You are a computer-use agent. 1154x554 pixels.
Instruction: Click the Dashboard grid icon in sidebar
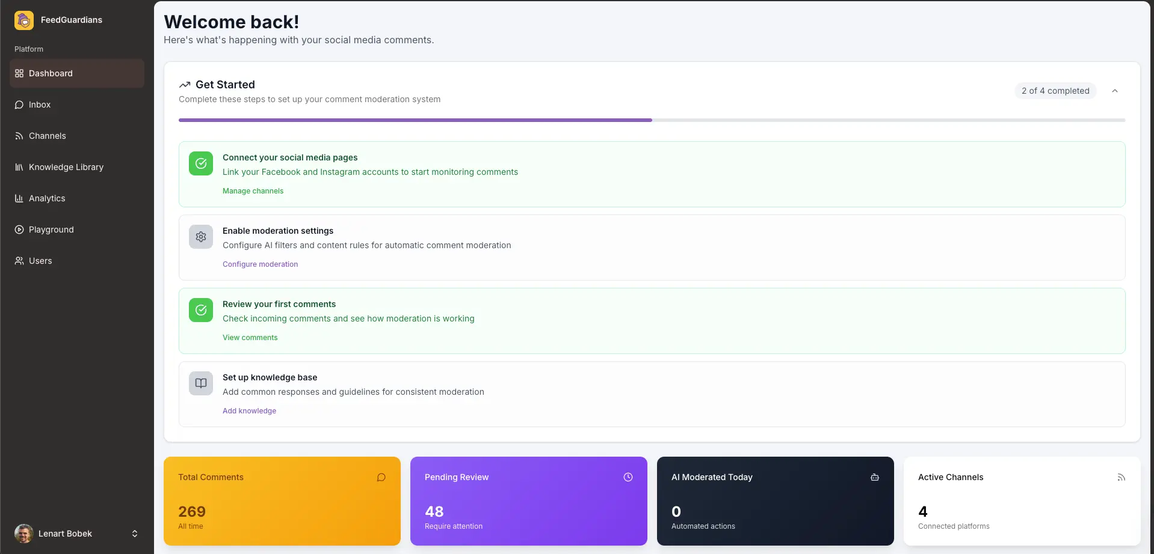tap(19, 73)
